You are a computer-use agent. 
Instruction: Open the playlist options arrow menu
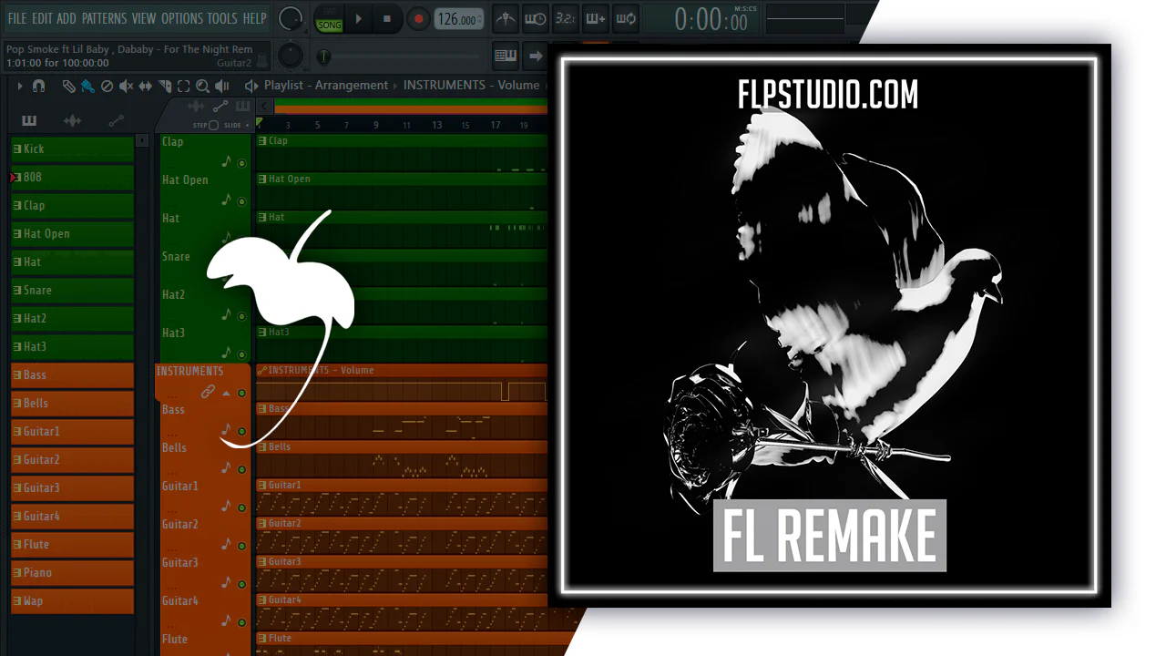pyautogui.click(x=20, y=86)
